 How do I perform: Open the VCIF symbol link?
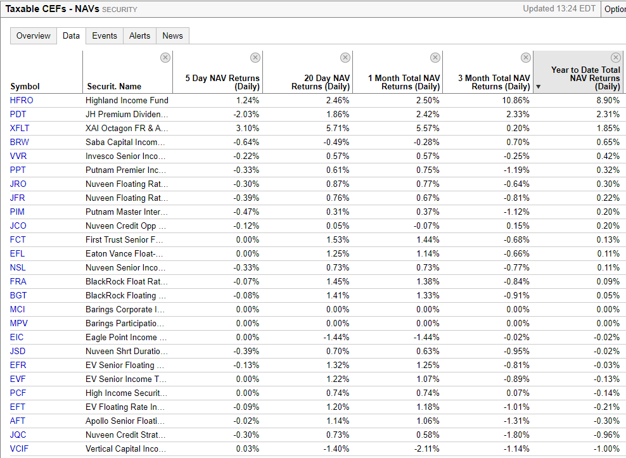pos(19,449)
